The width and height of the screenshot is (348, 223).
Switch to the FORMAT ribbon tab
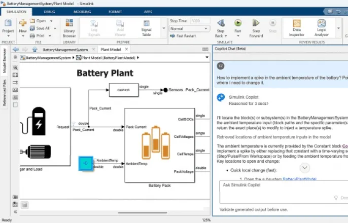115,12
